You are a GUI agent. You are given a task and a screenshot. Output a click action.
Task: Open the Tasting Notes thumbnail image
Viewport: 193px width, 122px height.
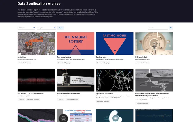click(115, 44)
